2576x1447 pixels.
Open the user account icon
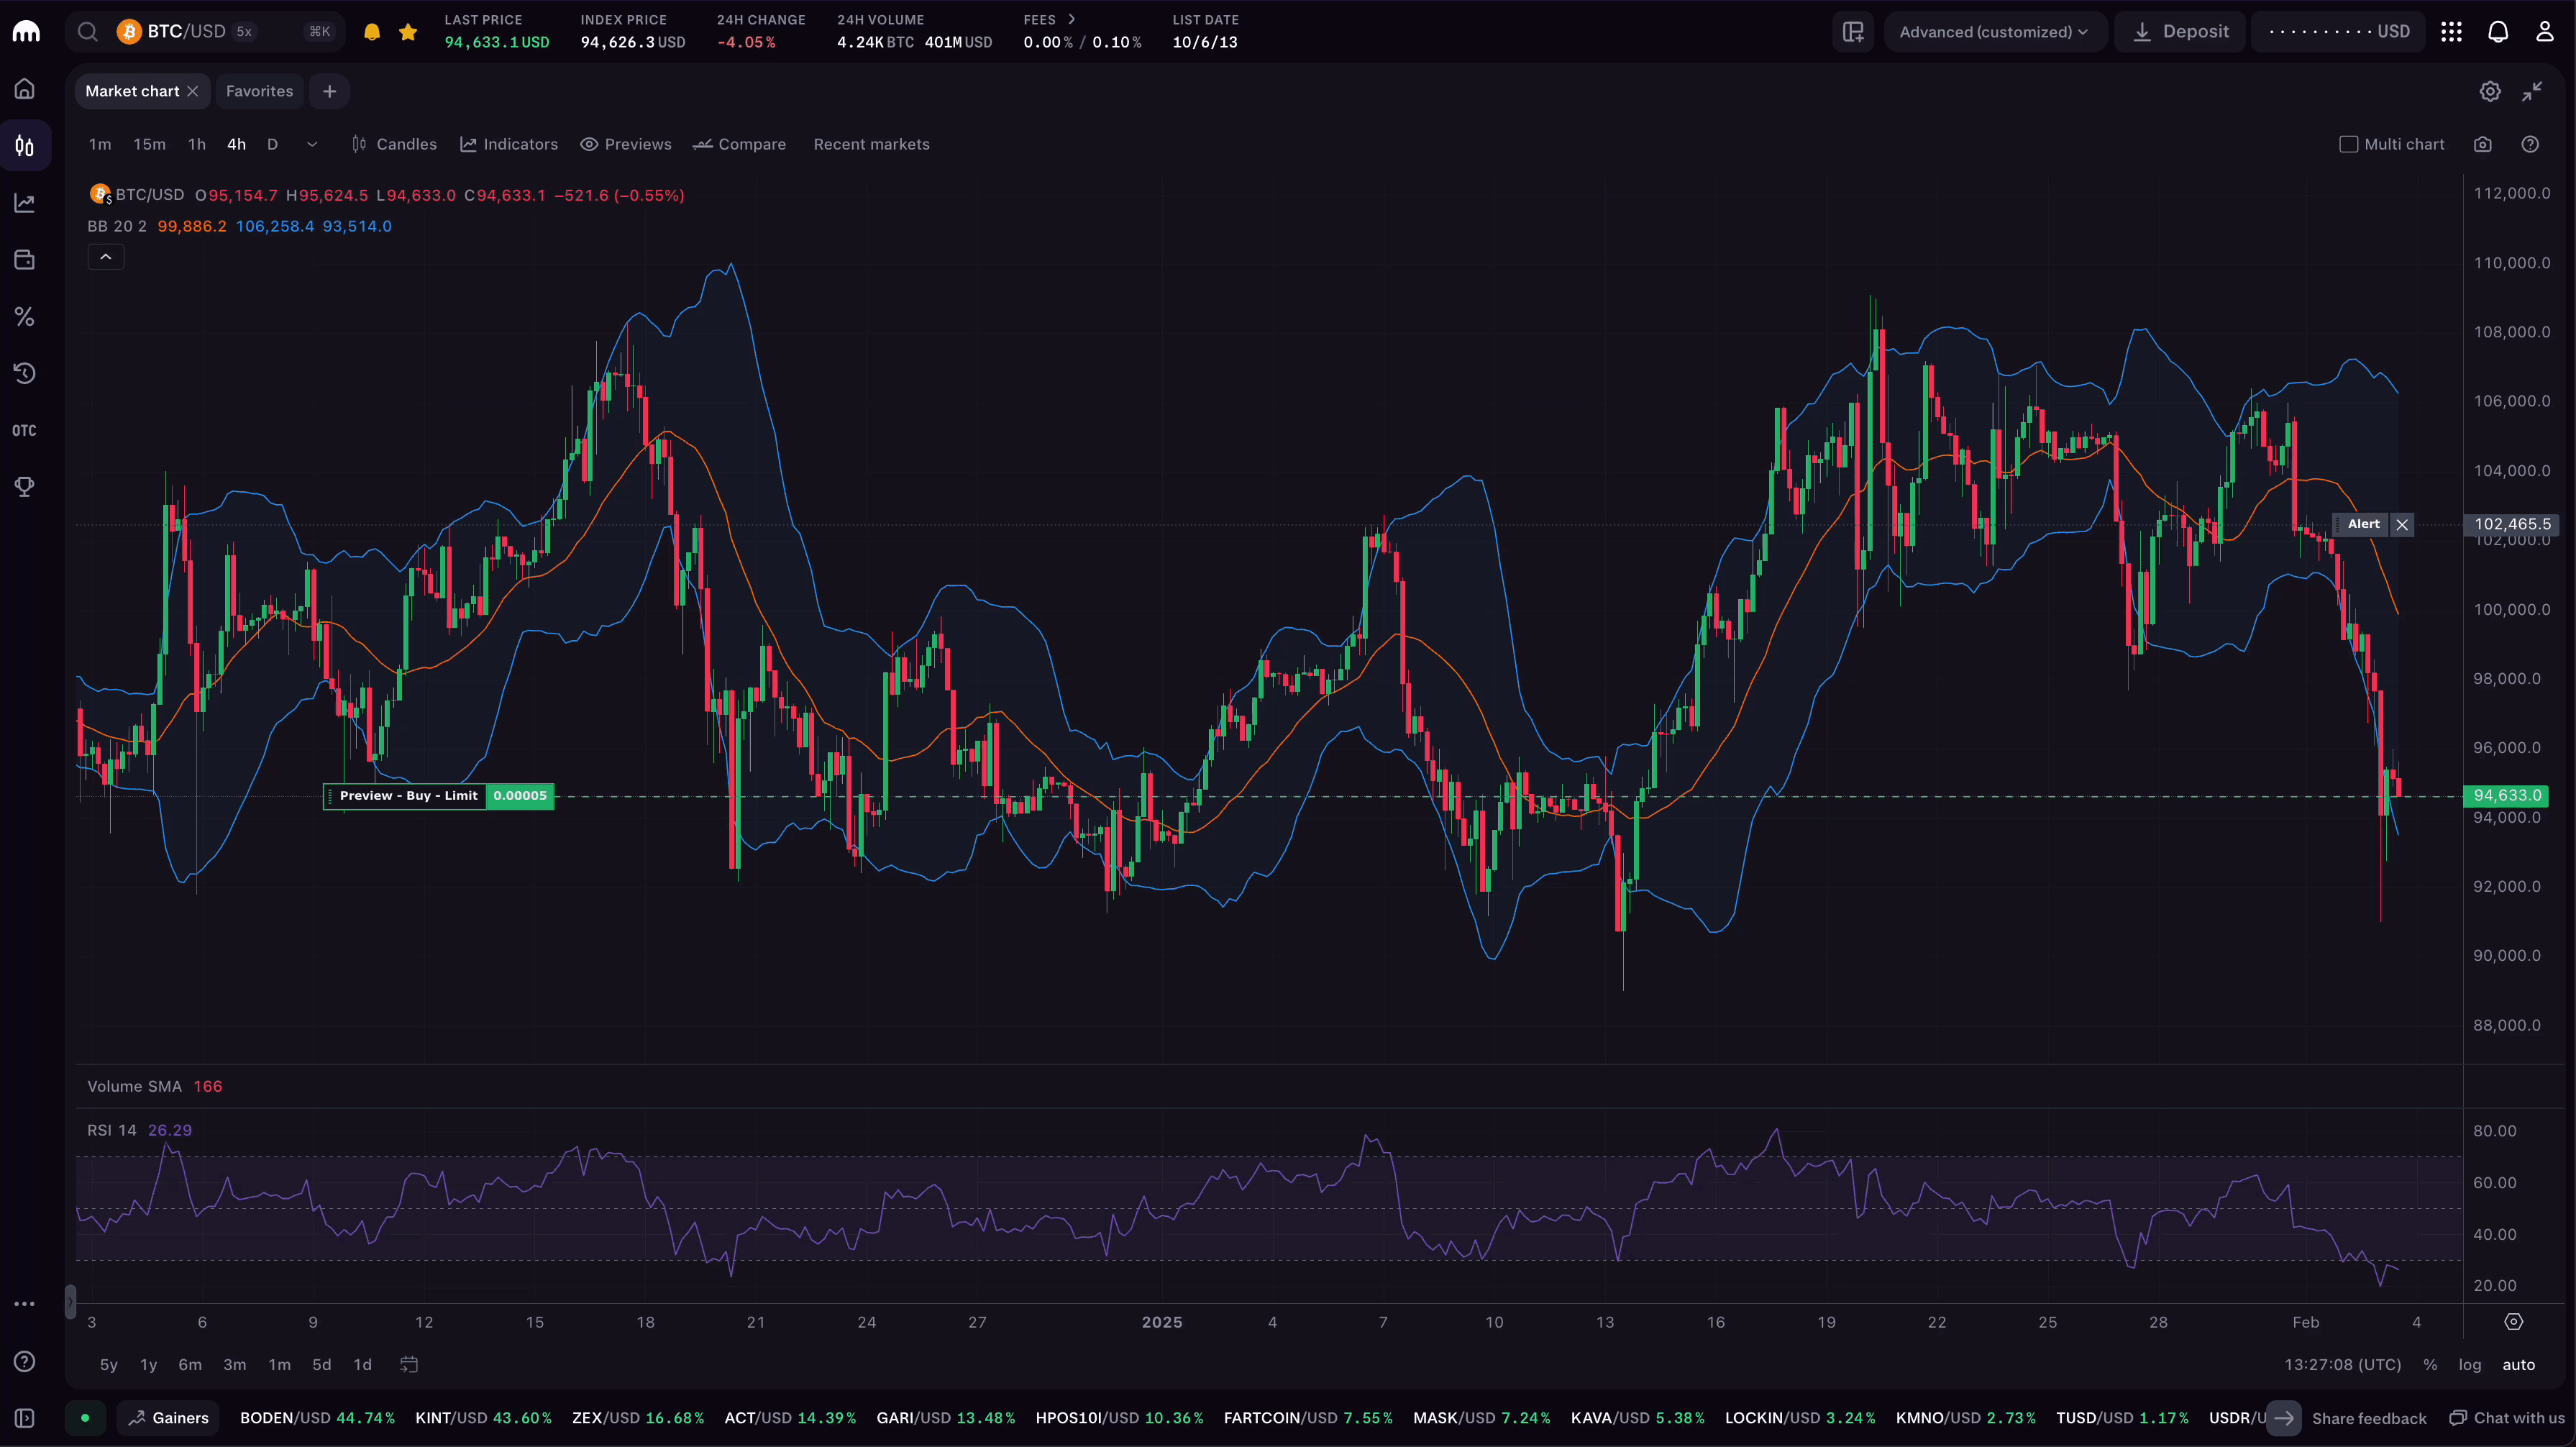pos(2545,32)
